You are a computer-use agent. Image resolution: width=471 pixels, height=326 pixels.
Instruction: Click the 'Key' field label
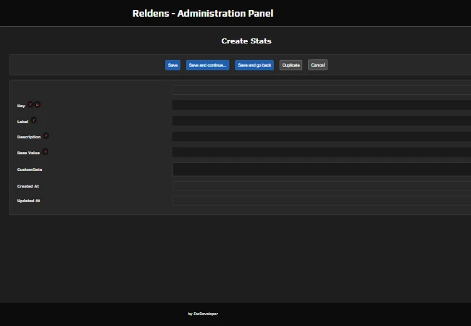pyautogui.click(x=21, y=106)
